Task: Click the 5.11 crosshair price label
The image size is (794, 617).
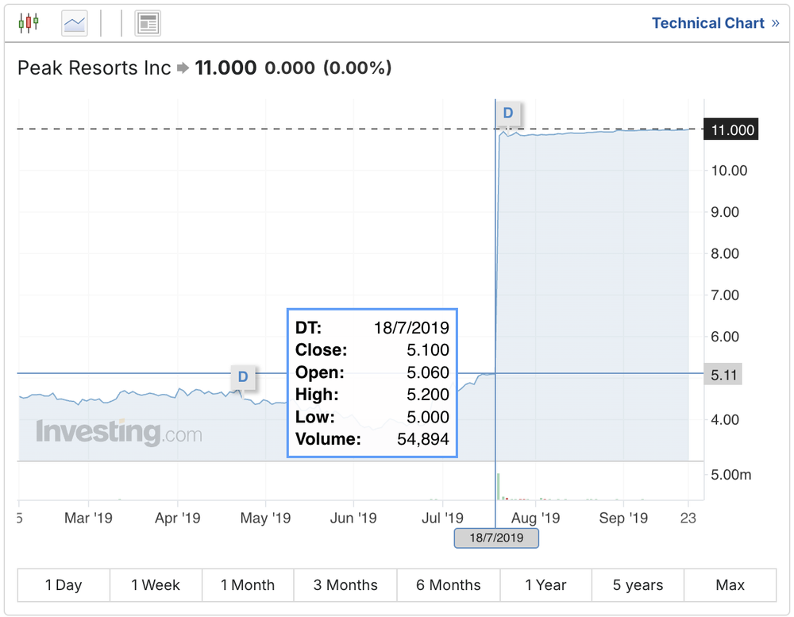Action: coord(723,374)
